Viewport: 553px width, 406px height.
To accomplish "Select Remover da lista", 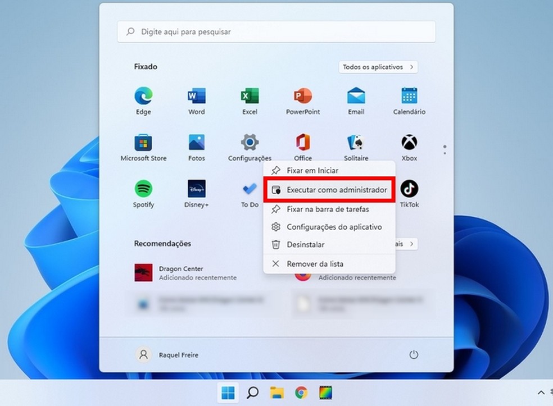I will (329, 264).
